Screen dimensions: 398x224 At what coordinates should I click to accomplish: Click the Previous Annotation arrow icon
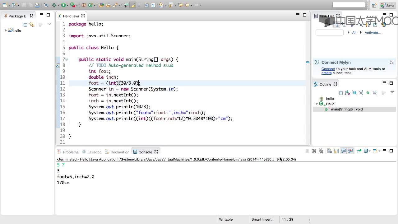170,5
